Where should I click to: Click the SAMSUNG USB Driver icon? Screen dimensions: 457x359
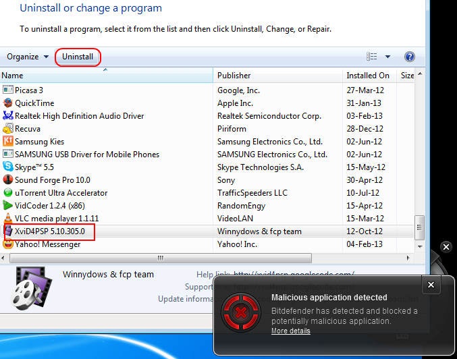[8, 154]
